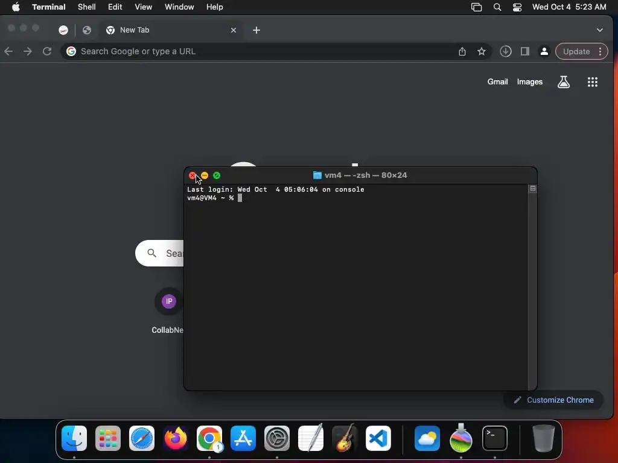The width and height of the screenshot is (618, 463).
Task: Open Visual Studio Code from the Dock
Action: pos(378,438)
